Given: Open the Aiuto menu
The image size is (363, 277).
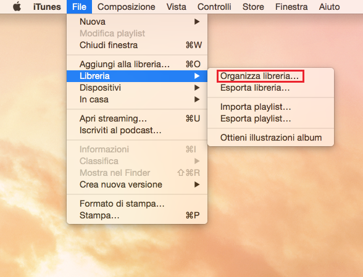Looking at the screenshot, I should 329,7.
